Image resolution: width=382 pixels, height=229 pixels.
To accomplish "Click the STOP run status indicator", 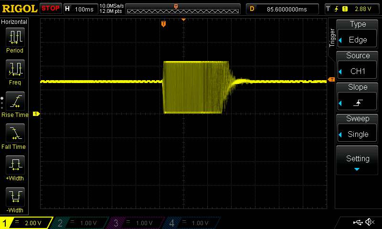I will point(51,9).
